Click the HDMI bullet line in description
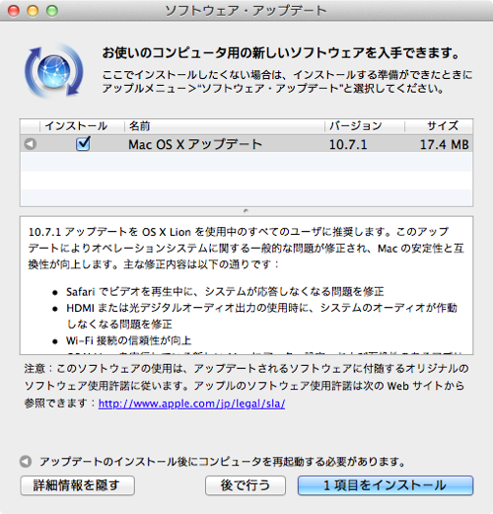Screen dimensions: 493x514 click(x=261, y=316)
